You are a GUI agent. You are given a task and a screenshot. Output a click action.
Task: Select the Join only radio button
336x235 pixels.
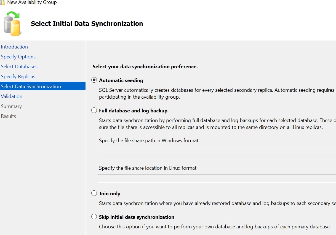click(x=94, y=193)
